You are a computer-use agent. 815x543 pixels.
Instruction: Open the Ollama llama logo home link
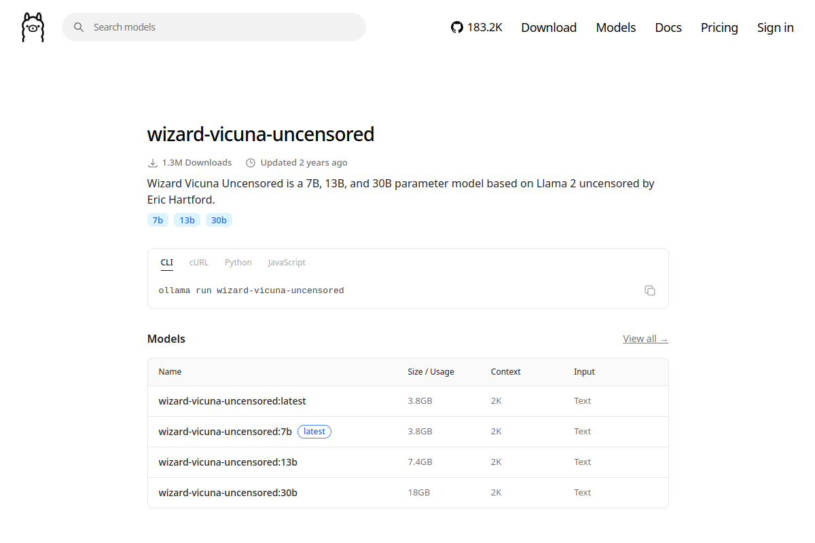pyautogui.click(x=33, y=27)
